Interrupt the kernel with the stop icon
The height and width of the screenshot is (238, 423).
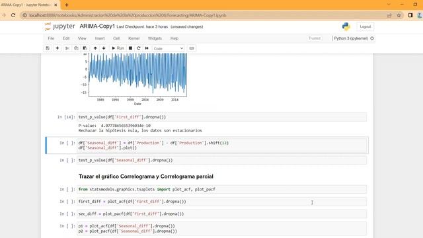tap(130, 48)
